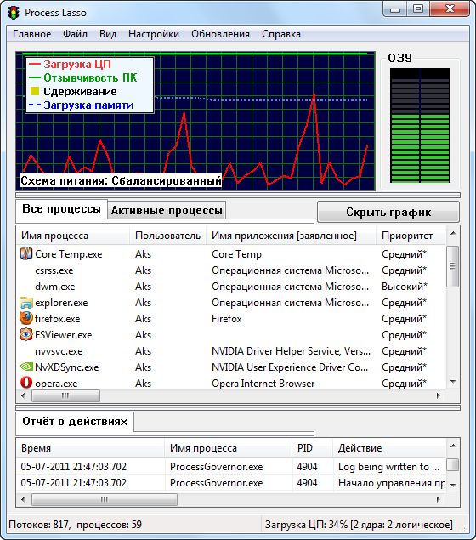Select the dwm.exe process row

pos(231,287)
